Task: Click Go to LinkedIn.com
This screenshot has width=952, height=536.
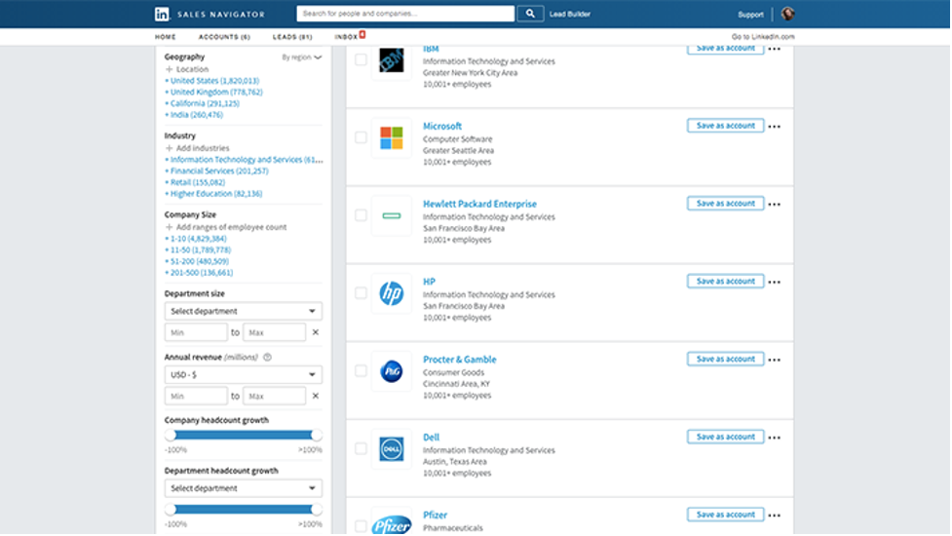Action: coord(763,37)
